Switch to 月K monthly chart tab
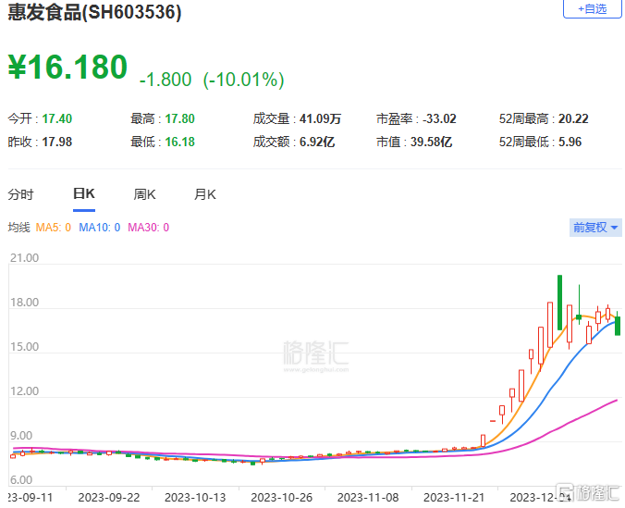625x508 pixels. 205,194
